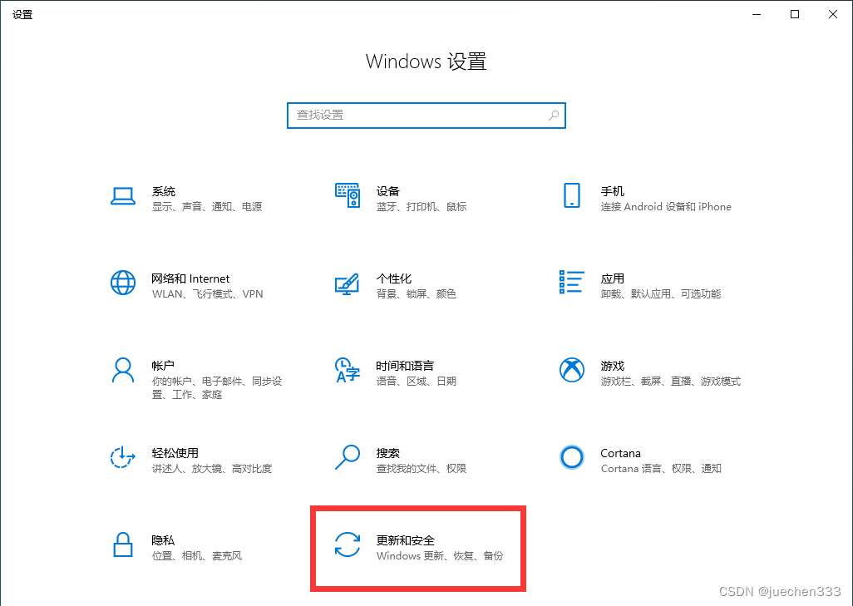The width and height of the screenshot is (853, 606).
Task: Click the 时间和语言 clock-letter icon
Action: click(x=347, y=370)
